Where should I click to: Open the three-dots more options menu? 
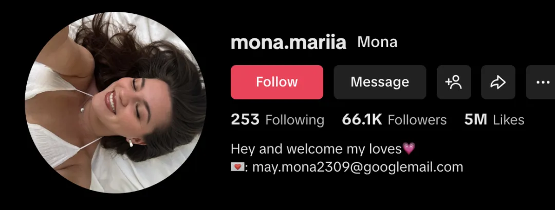point(541,82)
